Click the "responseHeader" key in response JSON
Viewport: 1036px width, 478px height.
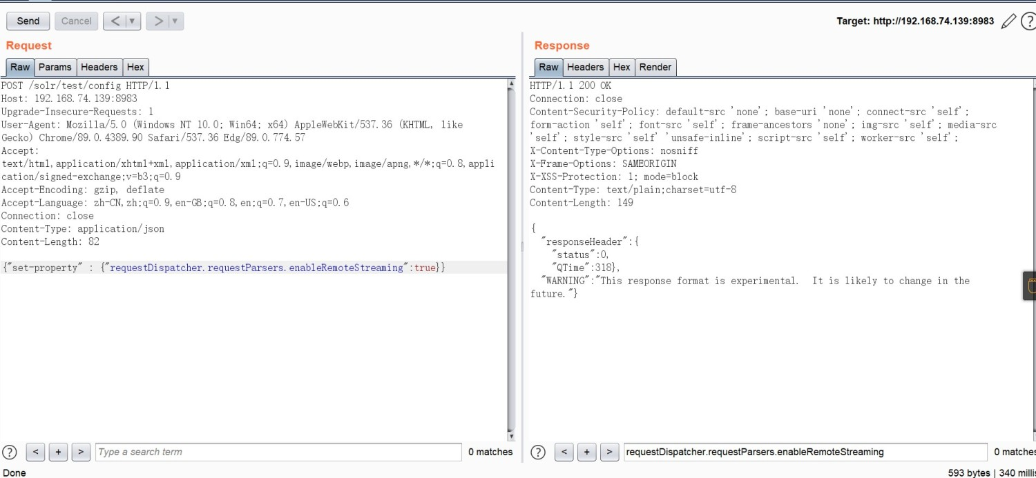586,241
